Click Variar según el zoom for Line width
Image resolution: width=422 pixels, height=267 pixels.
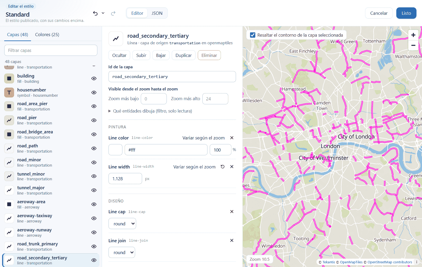[194, 167]
